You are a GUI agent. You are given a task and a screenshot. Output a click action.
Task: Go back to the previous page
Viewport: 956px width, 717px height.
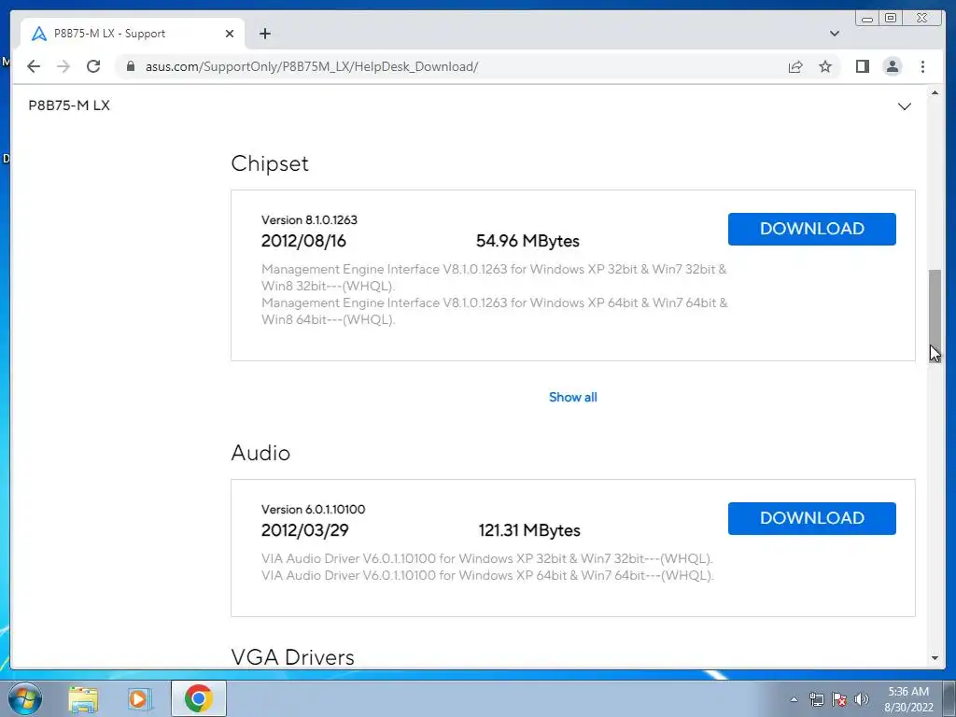click(x=34, y=66)
